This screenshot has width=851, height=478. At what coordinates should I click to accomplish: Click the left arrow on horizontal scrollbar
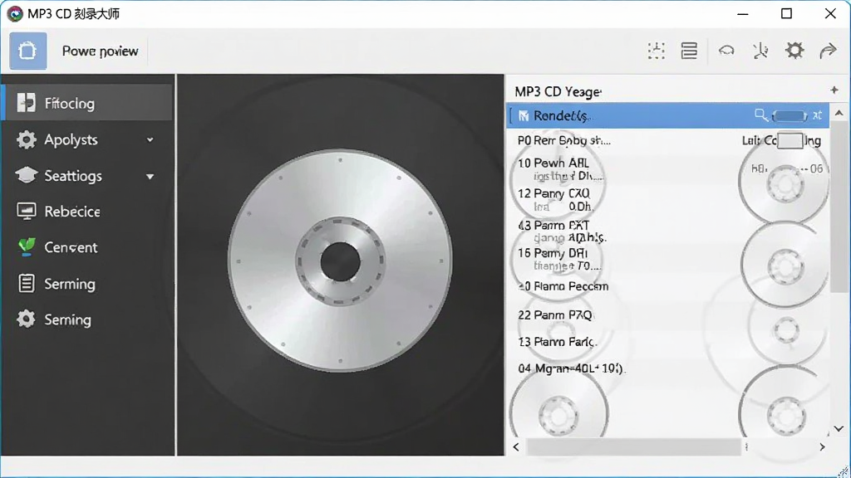click(x=516, y=447)
